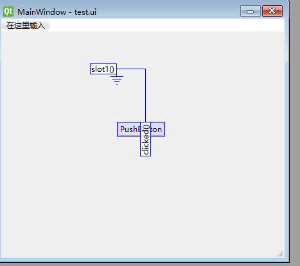Select the blue signal-slot connection line
The image size is (300, 266).
[146, 96]
